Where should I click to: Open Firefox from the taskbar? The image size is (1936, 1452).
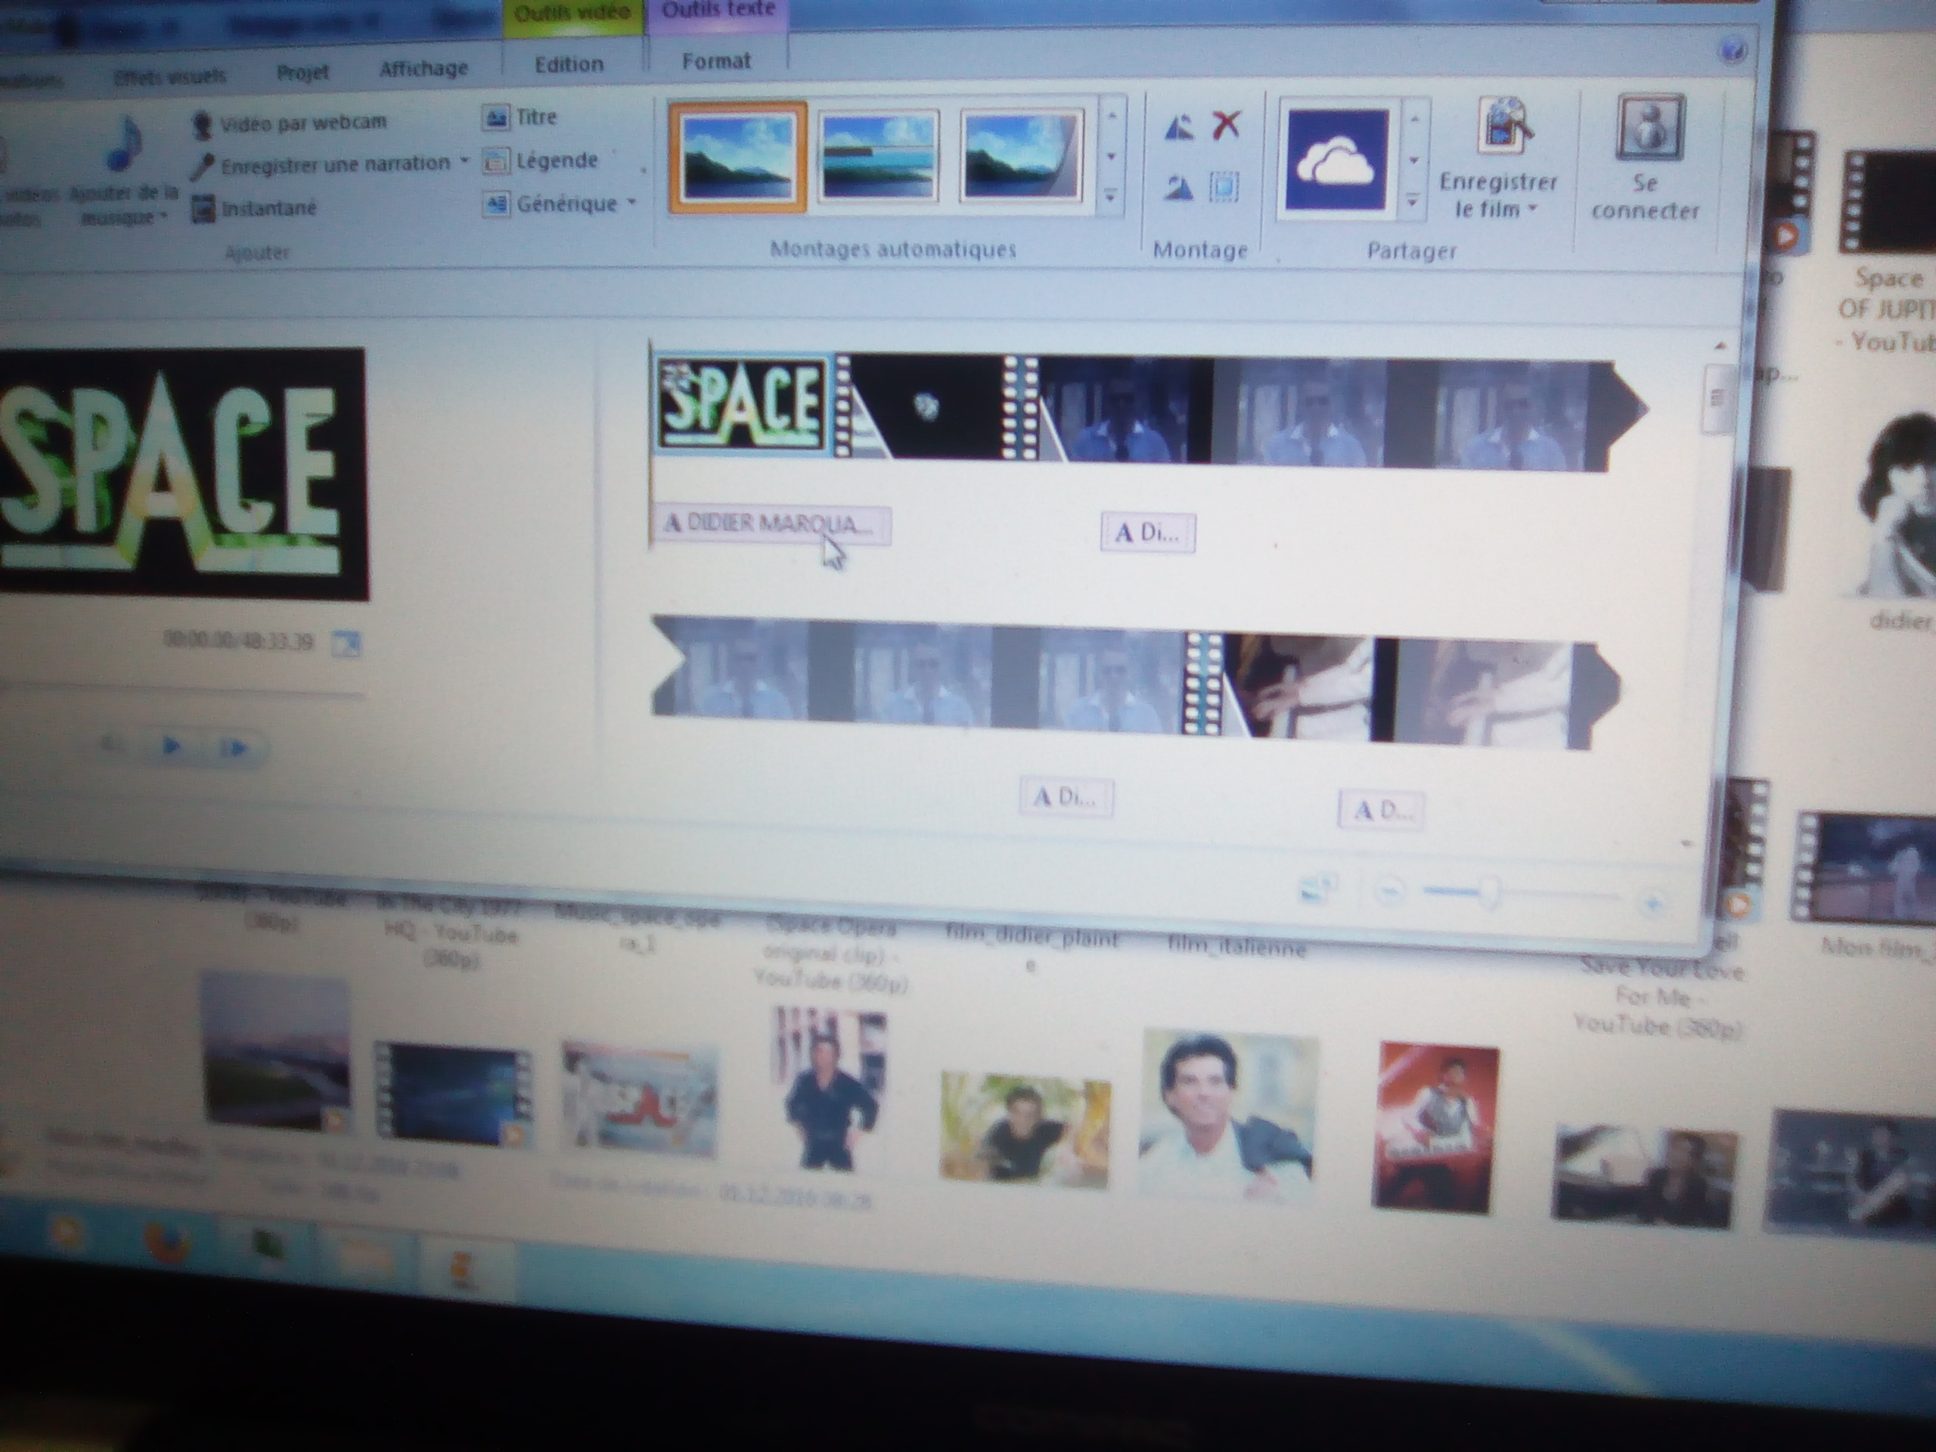(x=167, y=1241)
